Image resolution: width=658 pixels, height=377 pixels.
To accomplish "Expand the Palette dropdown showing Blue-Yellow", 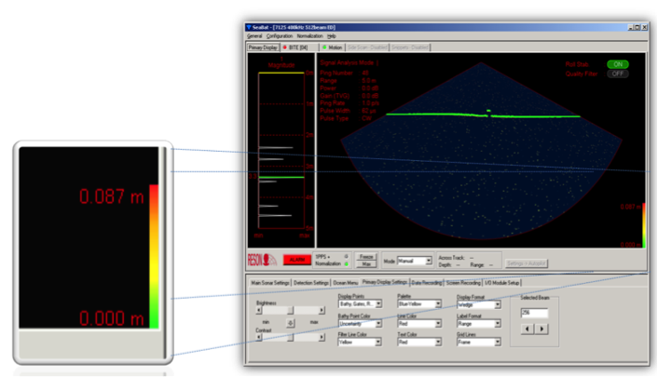I will [419, 305].
